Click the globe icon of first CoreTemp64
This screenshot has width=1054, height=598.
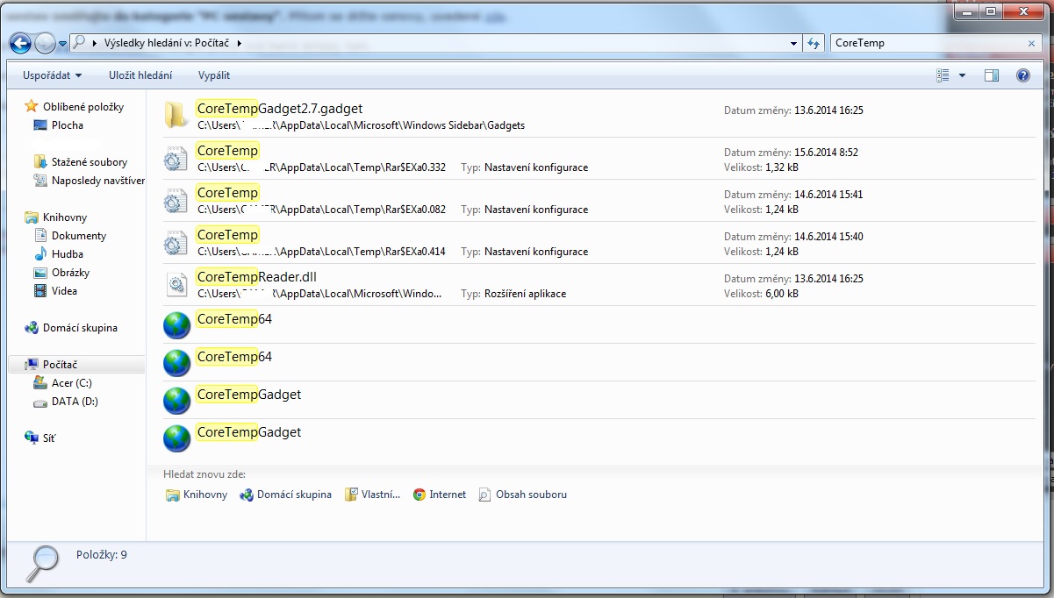[177, 324]
